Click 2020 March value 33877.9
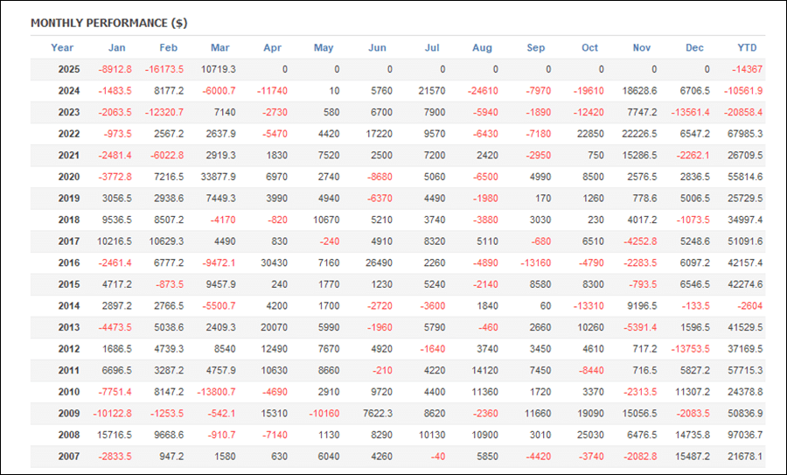 219,177
